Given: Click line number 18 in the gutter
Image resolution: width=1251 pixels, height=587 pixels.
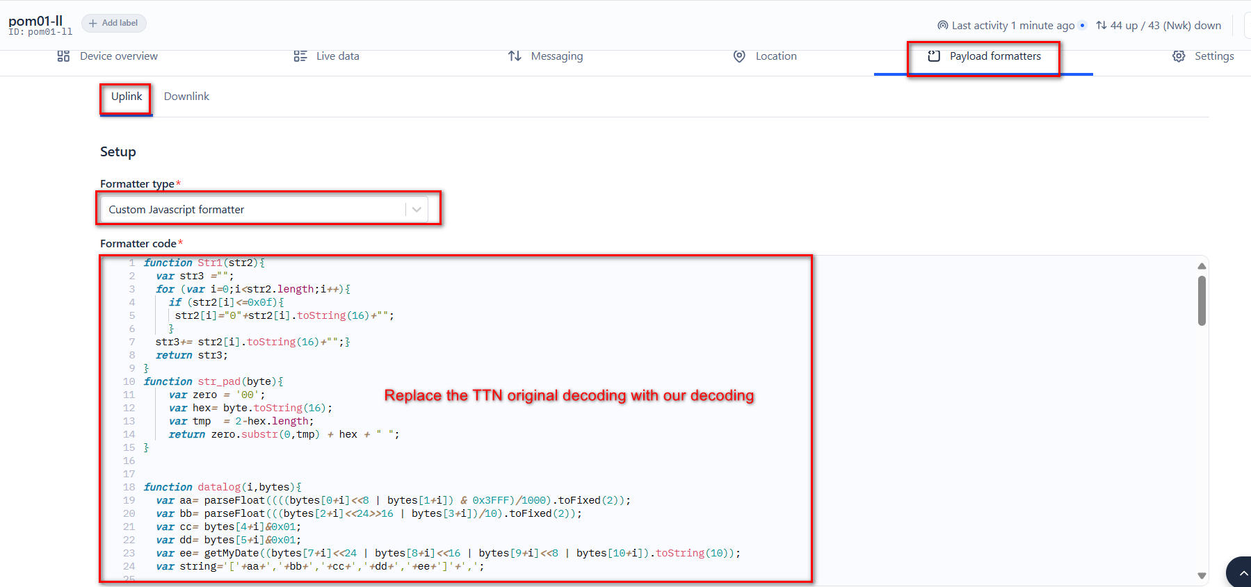Looking at the screenshot, I should (129, 487).
